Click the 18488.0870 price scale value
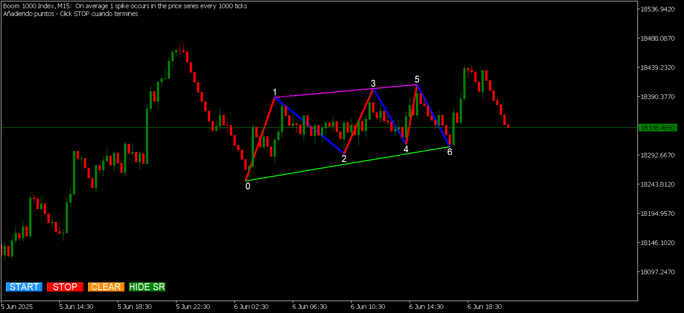Viewport: 684px width, 313px height. (658, 38)
